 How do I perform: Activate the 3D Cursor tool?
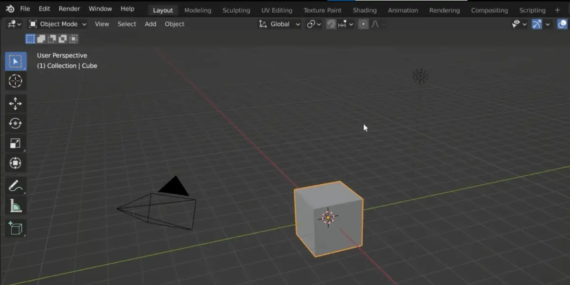click(x=16, y=81)
